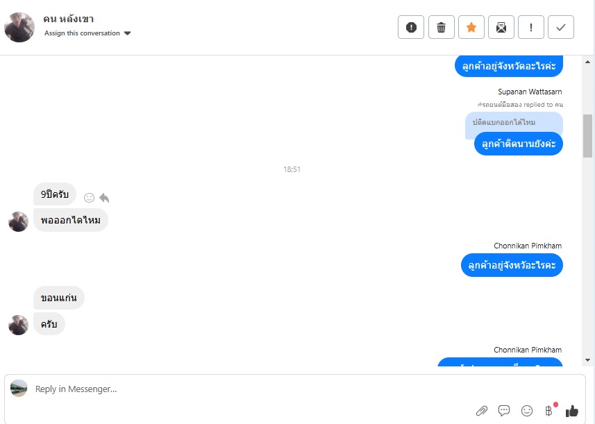This screenshot has width=595, height=424.
Task: Open emoji picker in reply bar
Action: click(x=527, y=411)
